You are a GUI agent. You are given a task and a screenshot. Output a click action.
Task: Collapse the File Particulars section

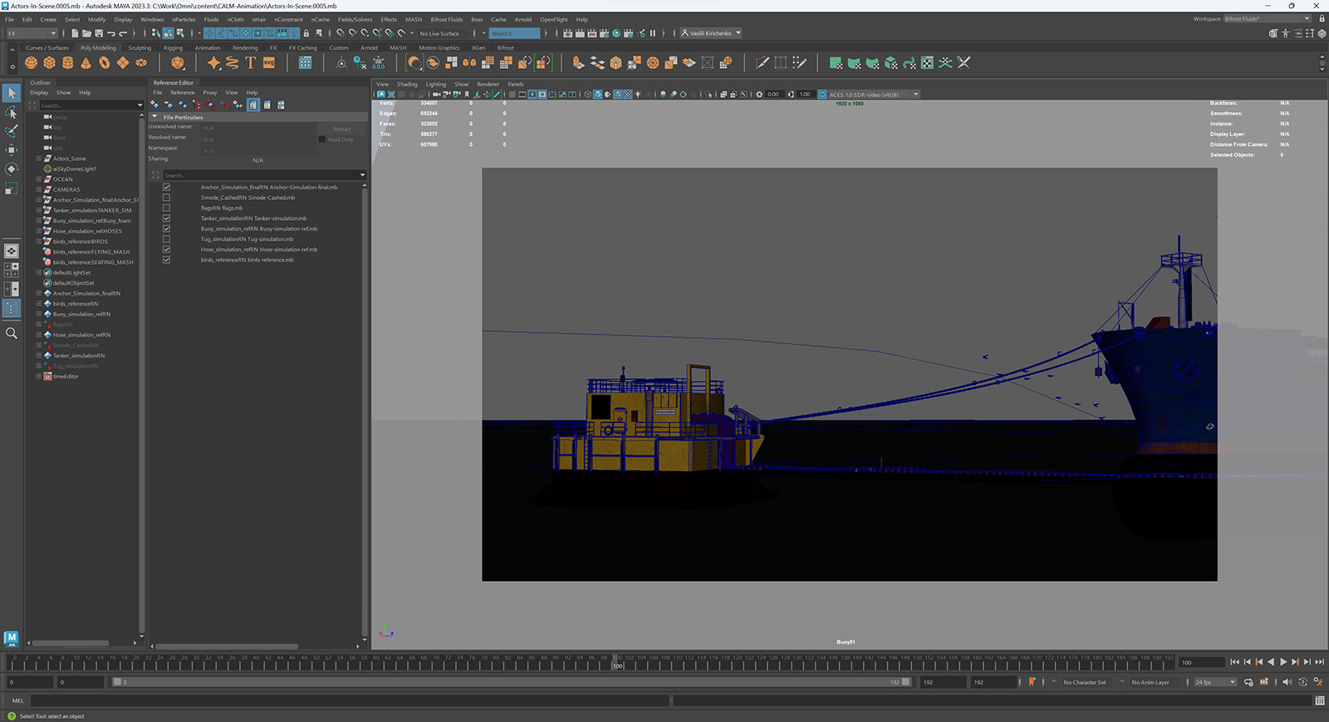155,117
